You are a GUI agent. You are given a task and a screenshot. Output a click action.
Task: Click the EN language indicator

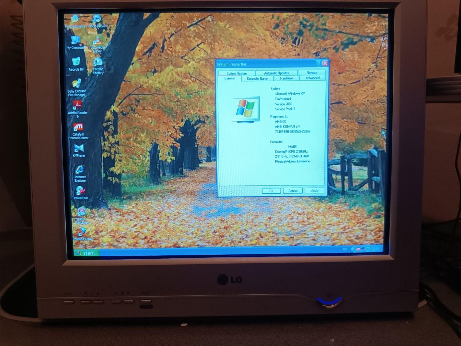pyautogui.click(x=345, y=249)
